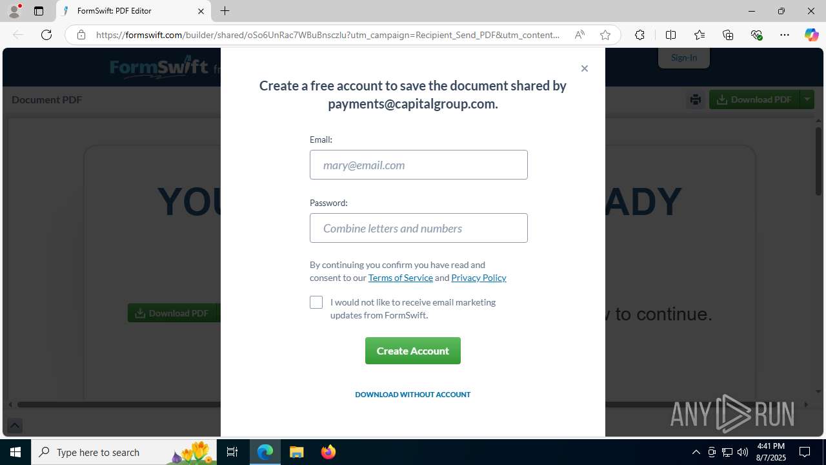Image resolution: width=826 pixels, height=465 pixels.
Task: Select the FormSwift: PDF Editor tab
Action: click(134, 11)
